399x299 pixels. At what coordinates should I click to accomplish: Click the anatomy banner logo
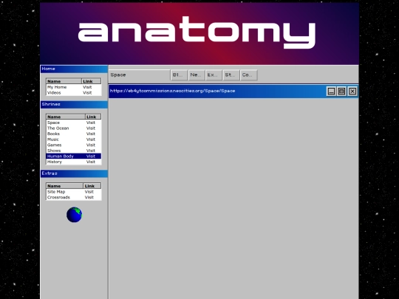click(197, 32)
